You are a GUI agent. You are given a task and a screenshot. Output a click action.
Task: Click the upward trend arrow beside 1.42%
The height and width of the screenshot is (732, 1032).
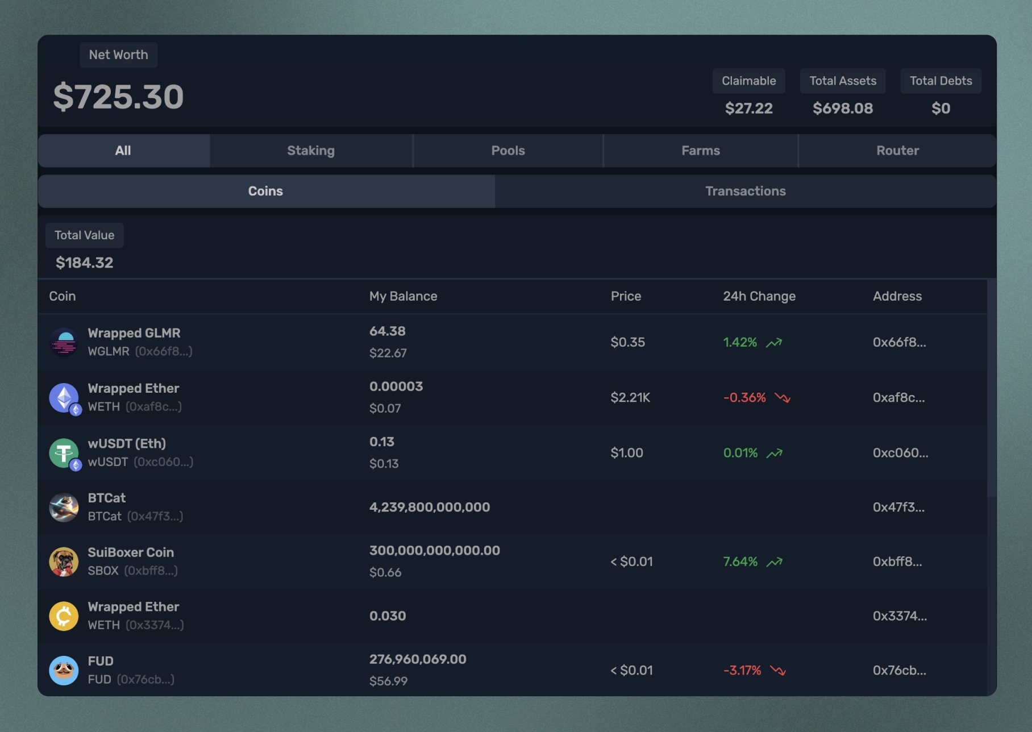(774, 343)
